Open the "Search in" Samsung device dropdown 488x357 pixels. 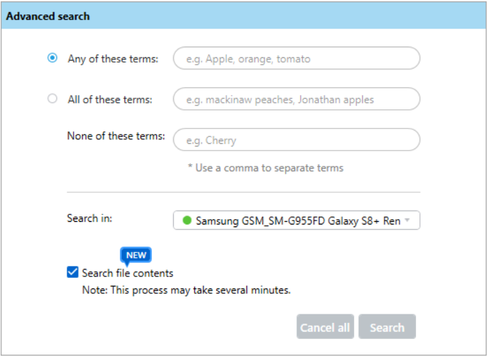[x=296, y=220]
